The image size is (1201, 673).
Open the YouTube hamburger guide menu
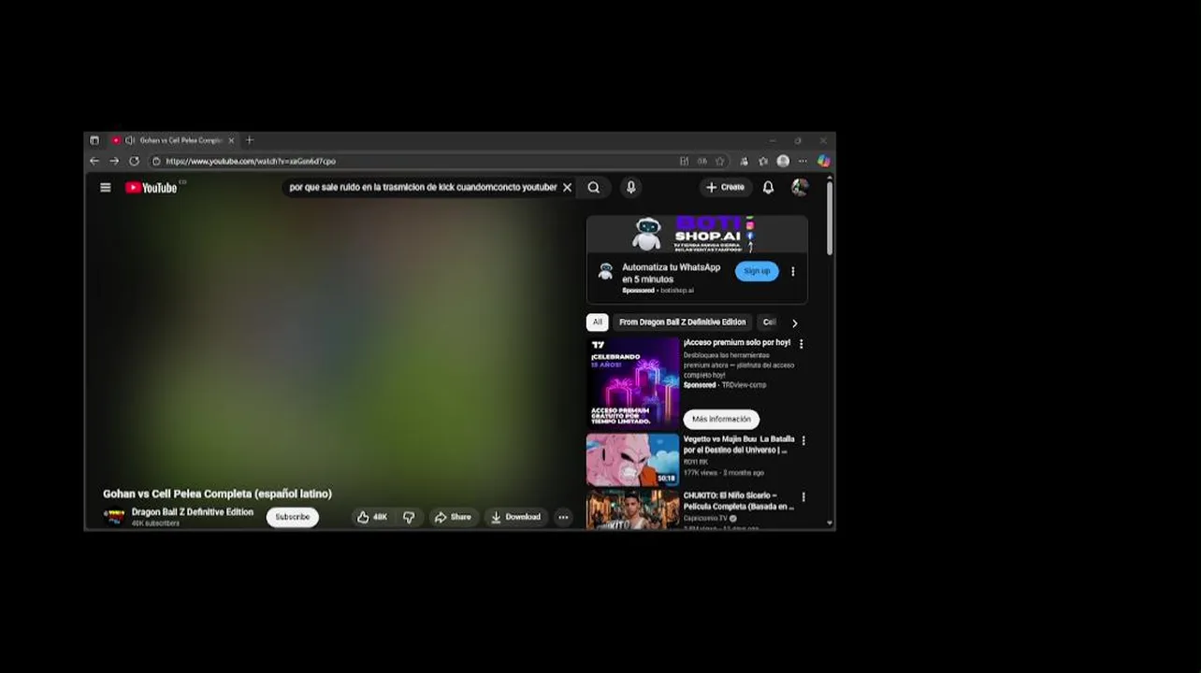click(106, 187)
